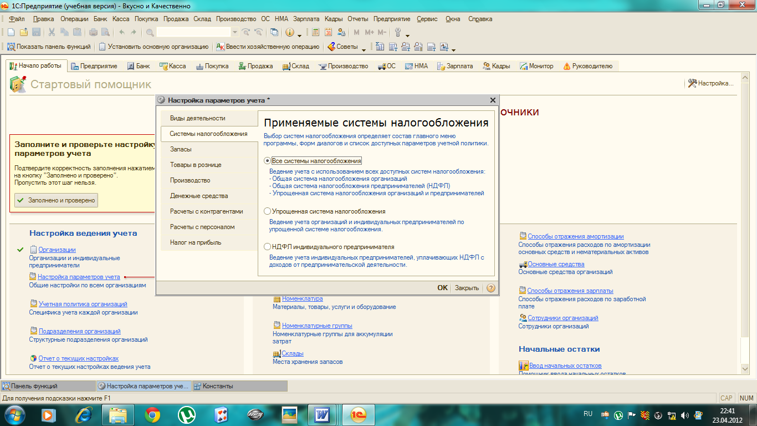Viewport: 757px width, 426px height.
Task: Click the Закрыть button in dialog
Action: click(x=467, y=288)
